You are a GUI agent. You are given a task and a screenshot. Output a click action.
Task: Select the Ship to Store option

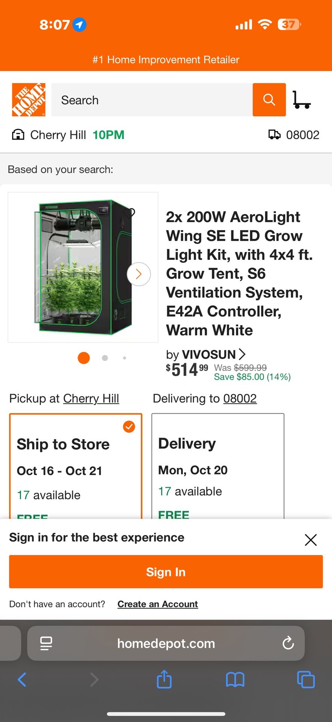point(75,466)
